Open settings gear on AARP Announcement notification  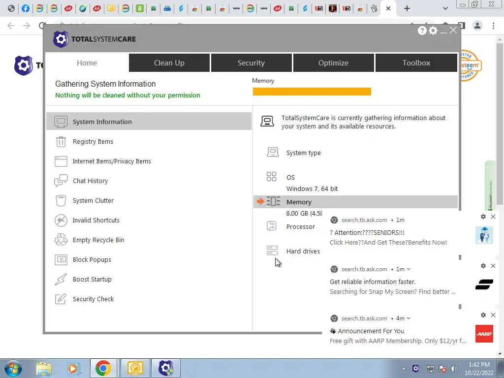click(483, 315)
